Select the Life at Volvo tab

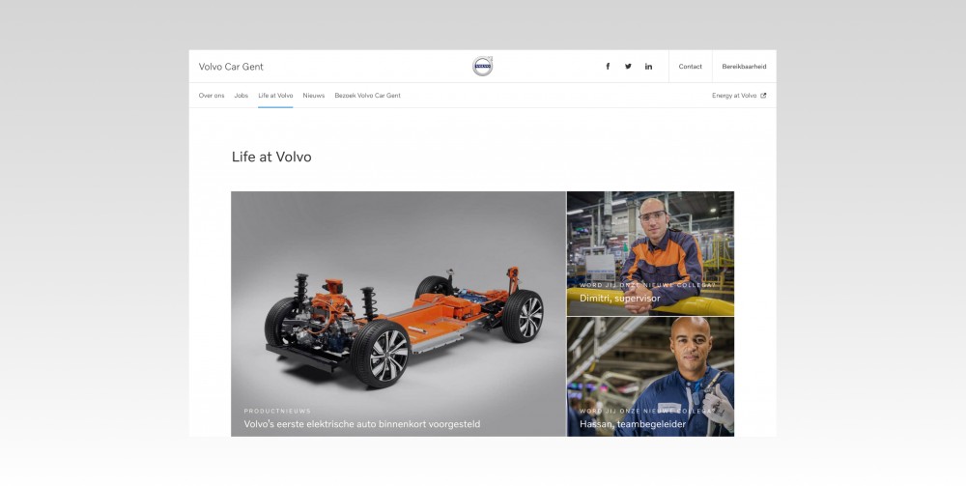point(275,96)
